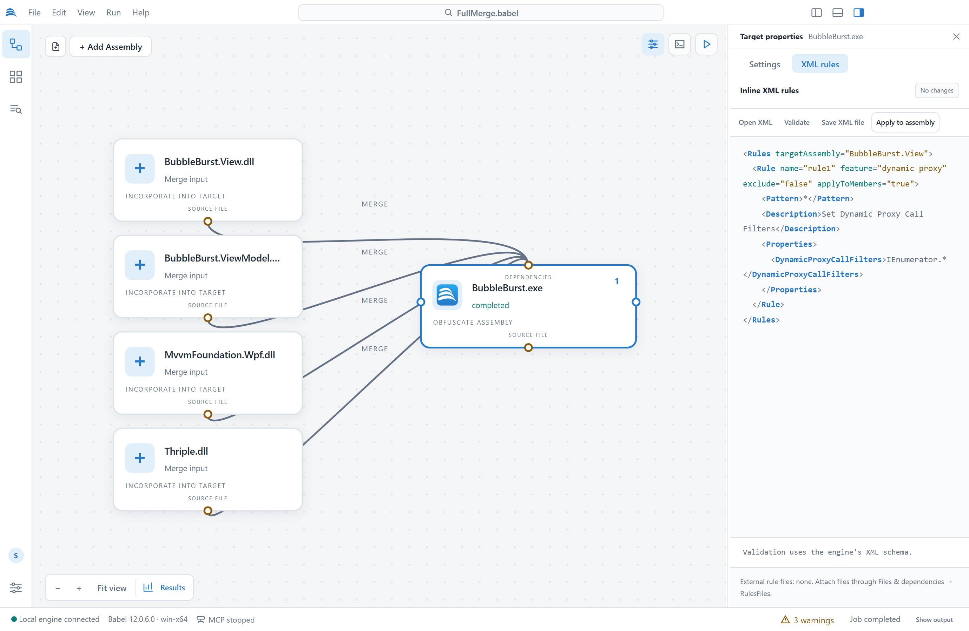969x631 pixels.
Task: Click the warning triangle icon in status bar
Action: click(x=785, y=619)
